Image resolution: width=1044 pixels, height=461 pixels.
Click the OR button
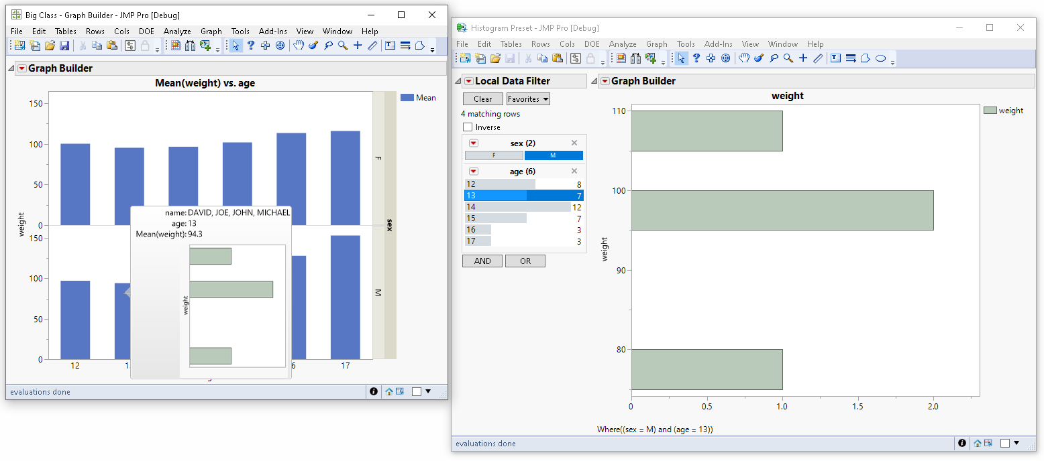(x=525, y=261)
